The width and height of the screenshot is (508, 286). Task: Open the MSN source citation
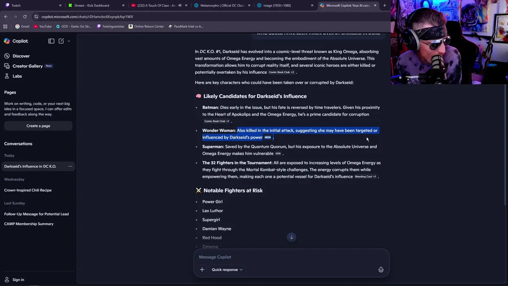pyautogui.click(x=267, y=137)
